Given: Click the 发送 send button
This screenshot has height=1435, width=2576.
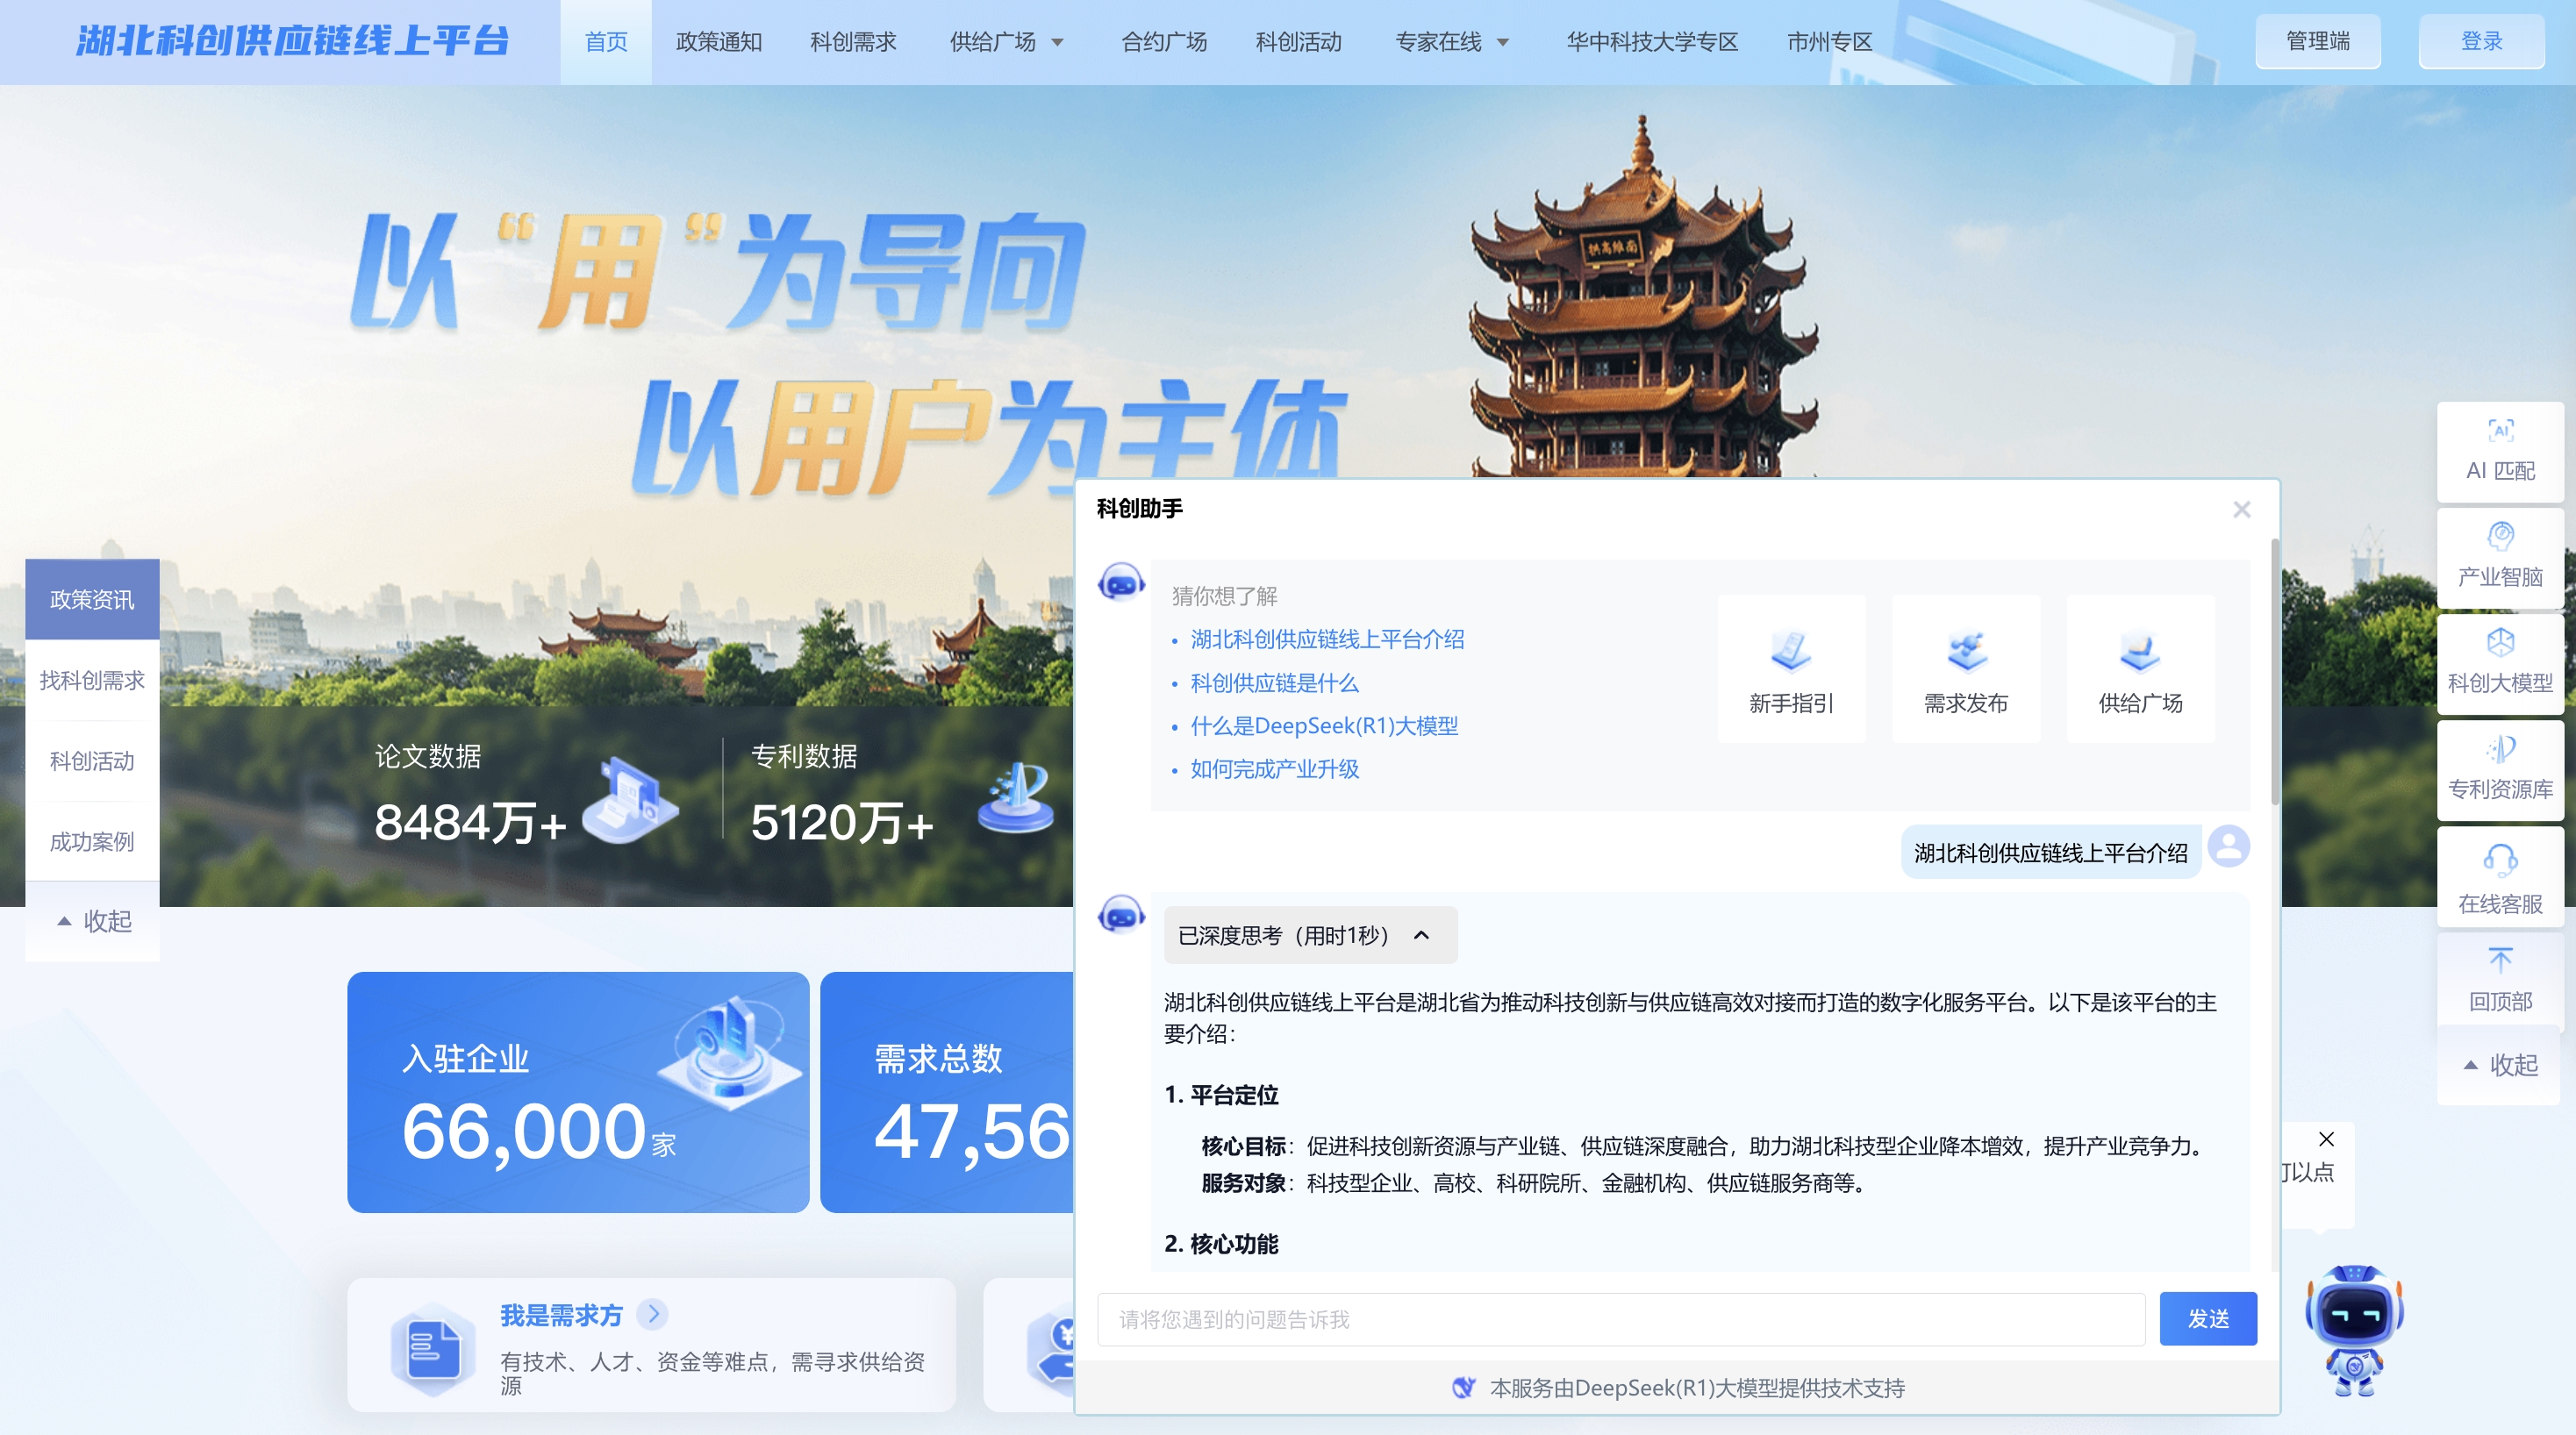Looking at the screenshot, I should (x=2207, y=1318).
